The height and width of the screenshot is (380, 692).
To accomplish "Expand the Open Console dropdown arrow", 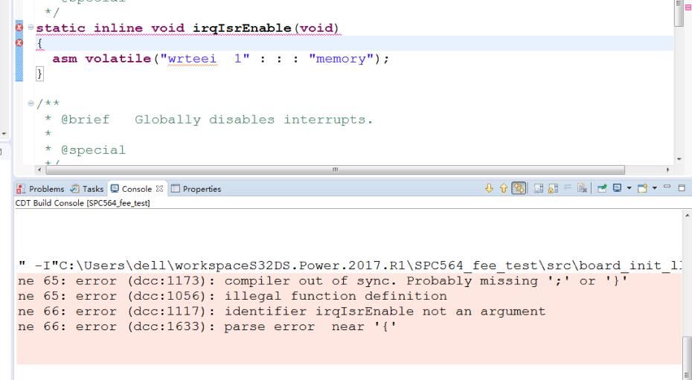I will [x=655, y=188].
